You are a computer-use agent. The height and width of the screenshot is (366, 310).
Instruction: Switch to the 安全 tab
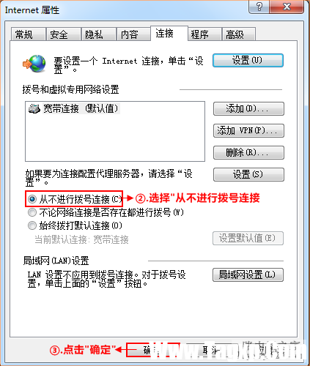tap(64, 34)
